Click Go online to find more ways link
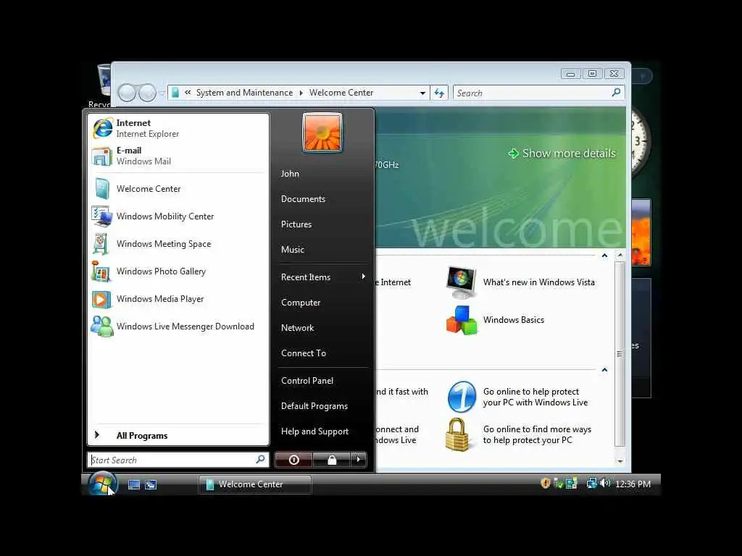The height and width of the screenshot is (556, 742). click(537, 434)
